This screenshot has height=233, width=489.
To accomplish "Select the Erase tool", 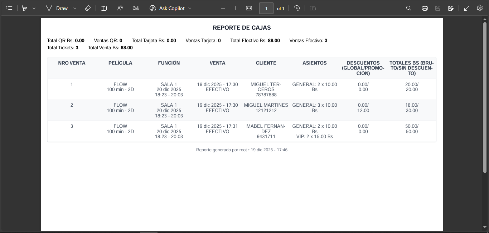I will (88, 8).
